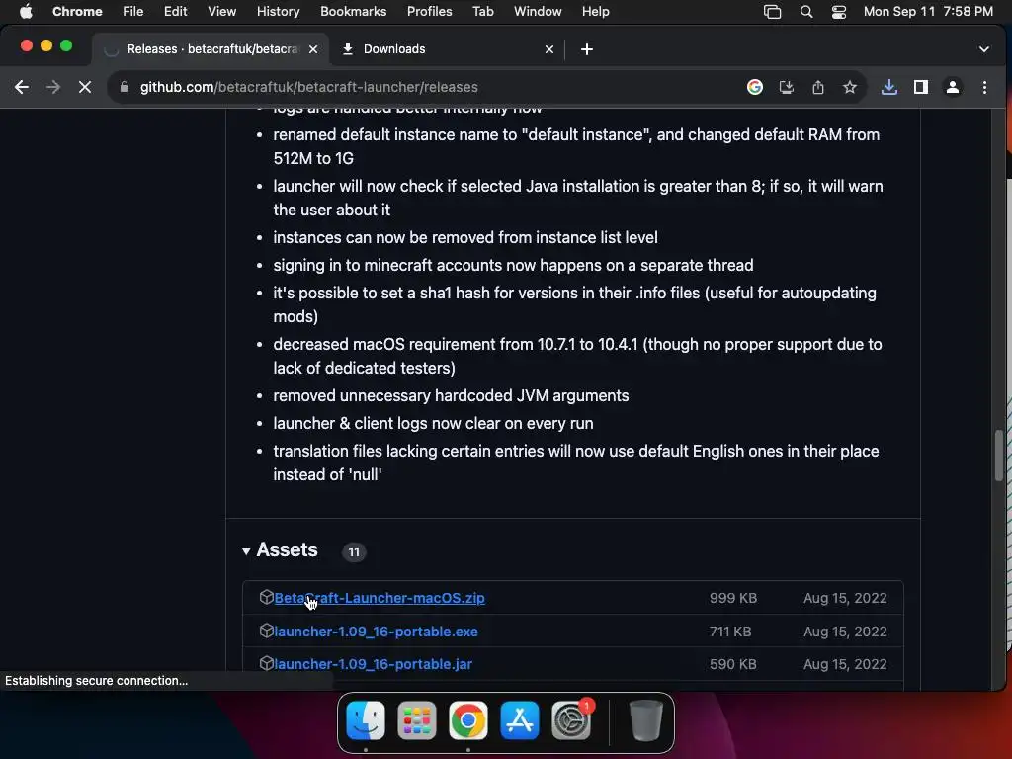Download BetaCraft-Launcher-macOS.zip

click(379, 598)
